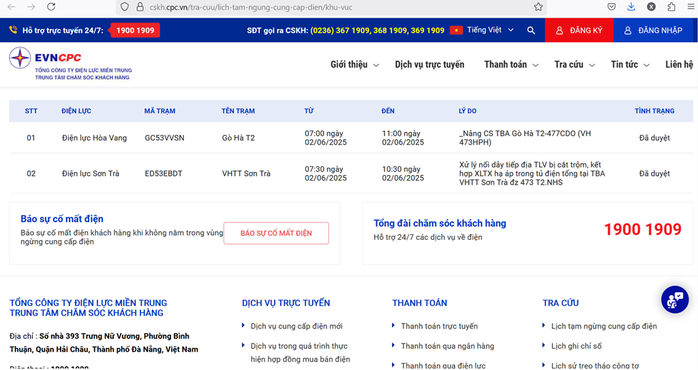
Task: Click the 1900 1909 hotline badge
Action: pyautogui.click(x=135, y=30)
